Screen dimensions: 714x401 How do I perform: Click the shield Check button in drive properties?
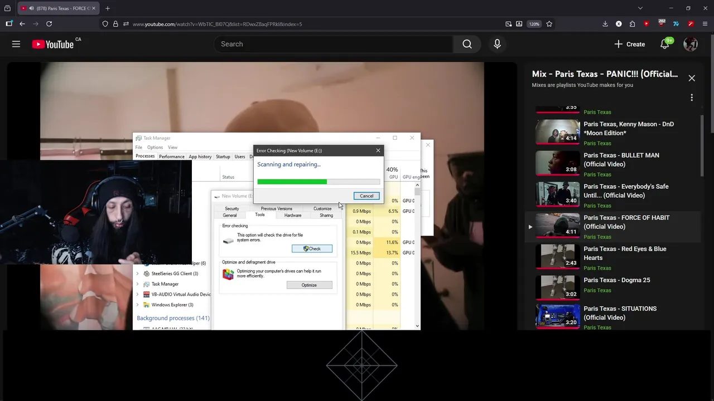pos(312,248)
